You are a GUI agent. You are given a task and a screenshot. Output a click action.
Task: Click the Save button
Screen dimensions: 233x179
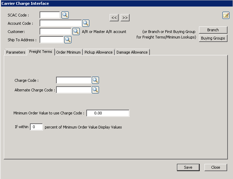click(188, 167)
